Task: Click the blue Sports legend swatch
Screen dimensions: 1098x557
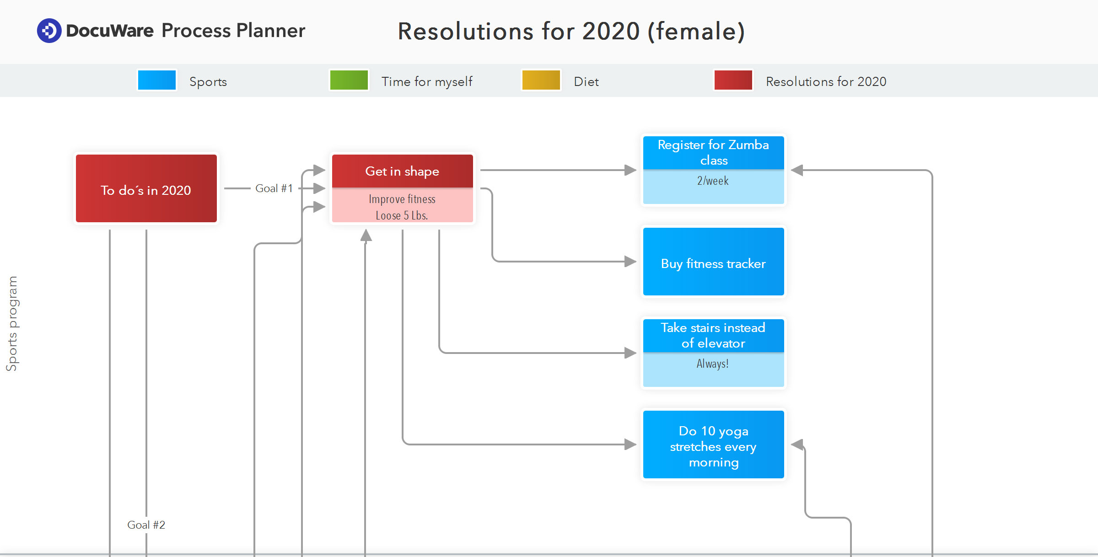Action: pyautogui.click(x=157, y=80)
